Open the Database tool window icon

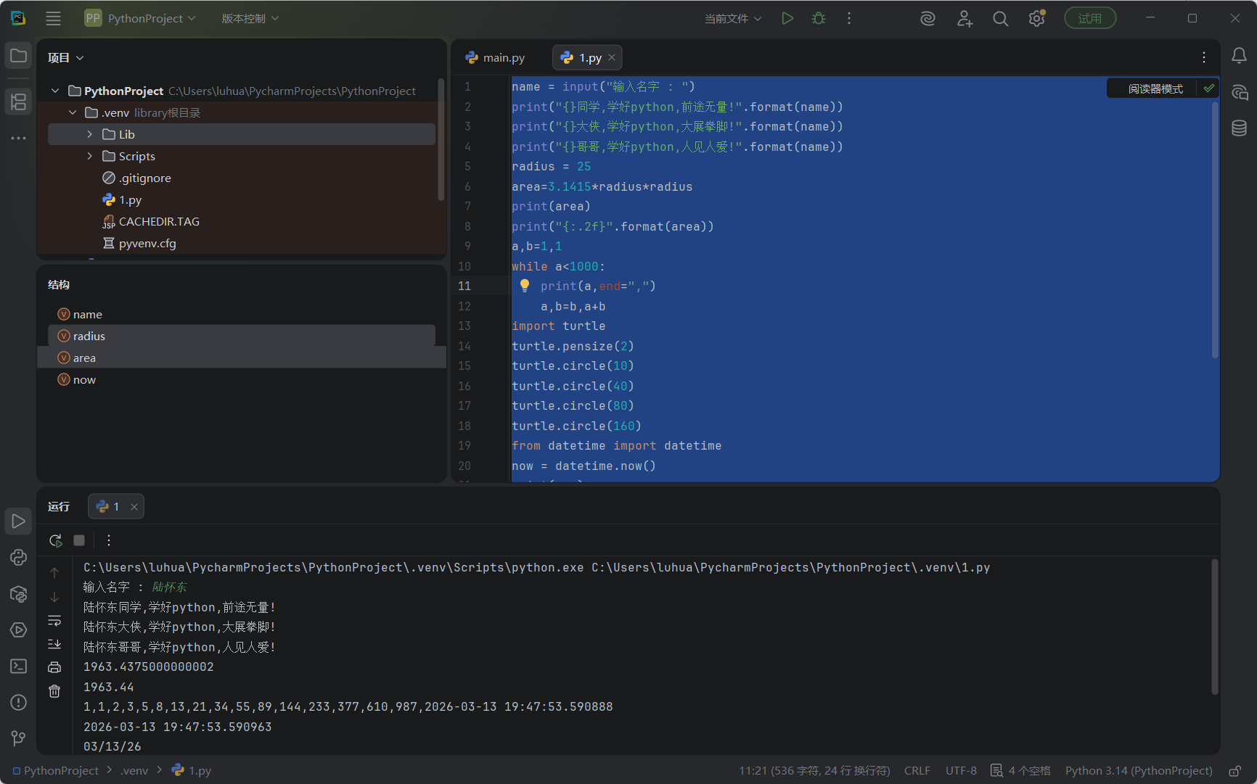pyautogui.click(x=1239, y=128)
